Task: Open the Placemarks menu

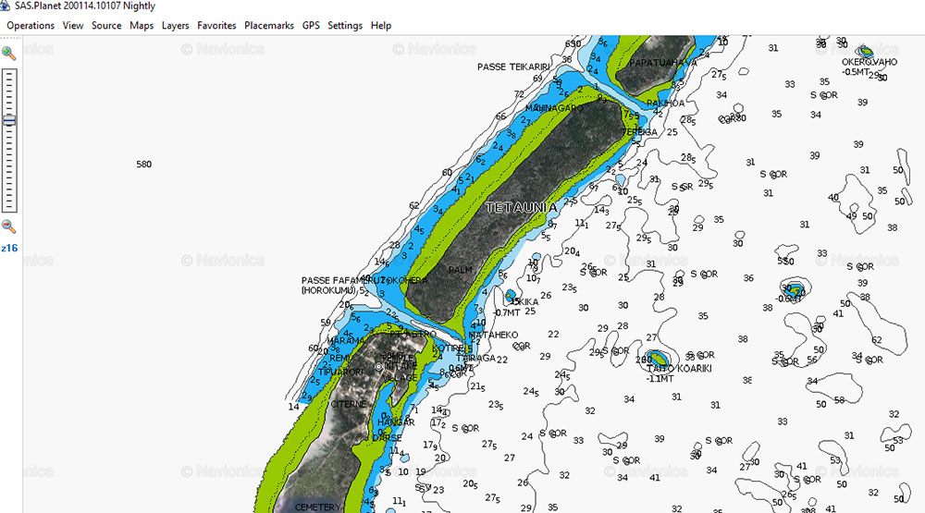Action: (269, 26)
